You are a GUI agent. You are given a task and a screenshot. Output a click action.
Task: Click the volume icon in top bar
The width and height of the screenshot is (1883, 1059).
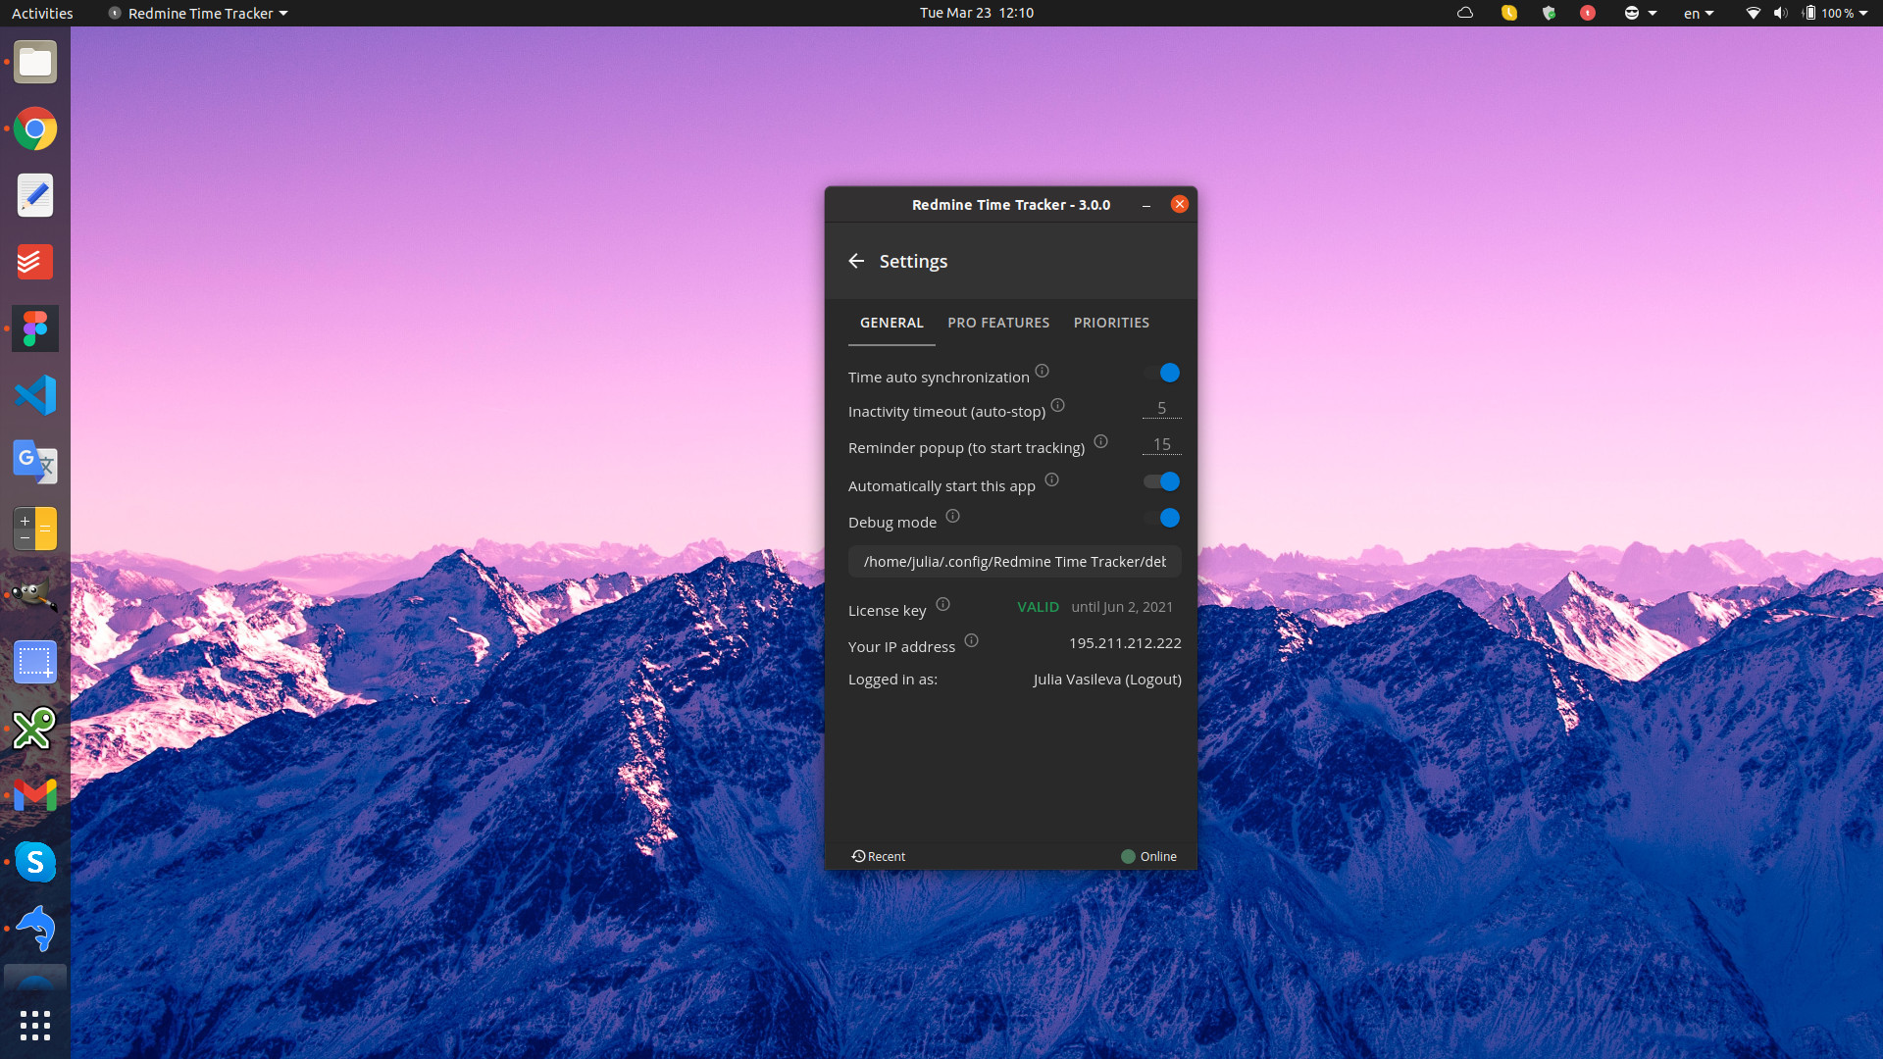[x=1781, y=13]
